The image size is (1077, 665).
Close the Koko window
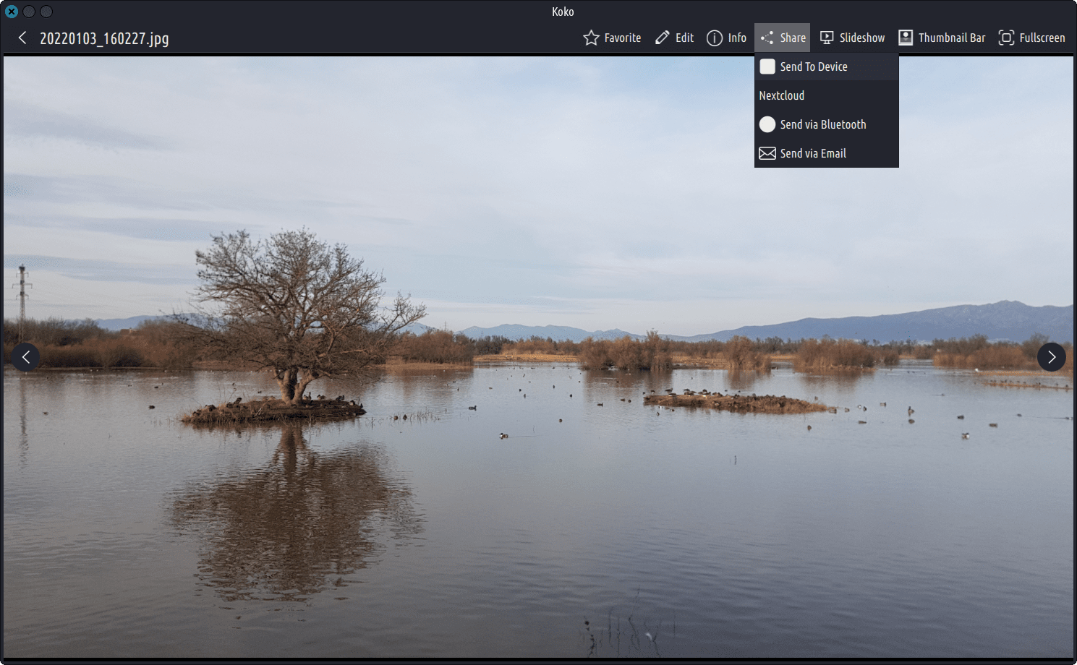(x=12, y=12)
